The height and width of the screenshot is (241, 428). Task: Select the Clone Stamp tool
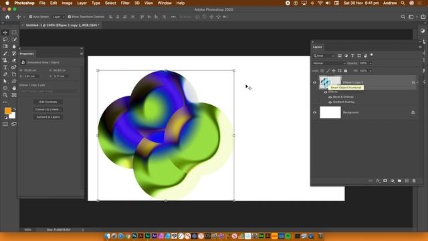pyautogui.click(x=5, y=60)
